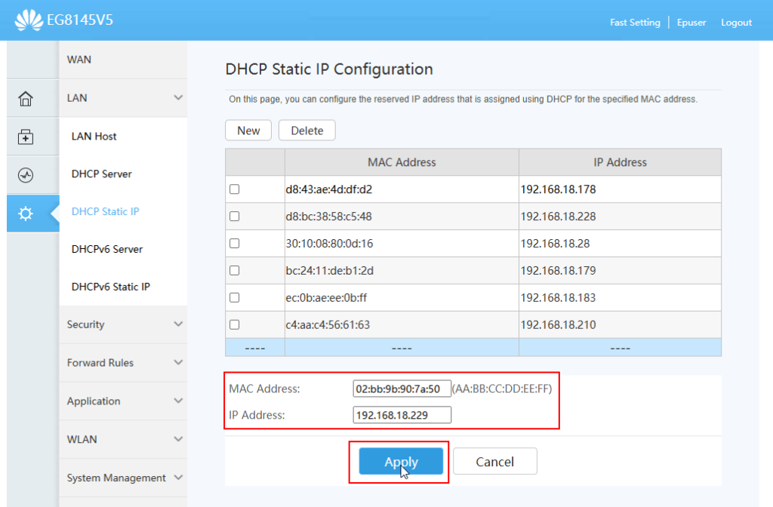Click the New button above table

coord(248,131)
